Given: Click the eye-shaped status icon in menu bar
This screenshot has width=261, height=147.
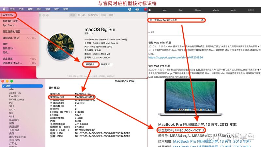Looking at the screenshot, I should tap(137, 9).
